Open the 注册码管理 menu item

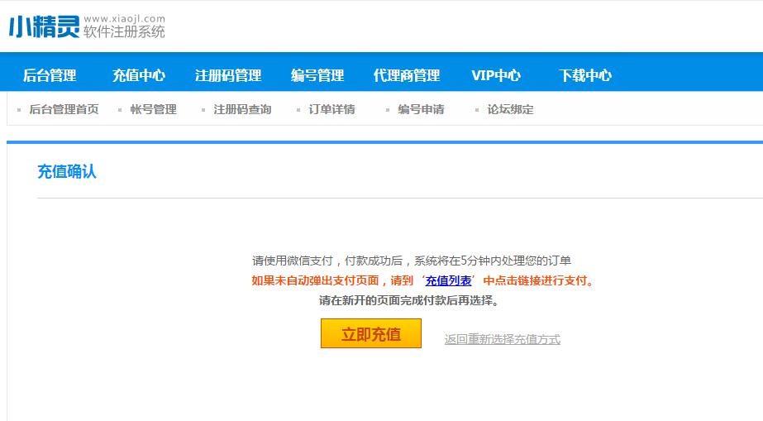(x=228, y=75)
